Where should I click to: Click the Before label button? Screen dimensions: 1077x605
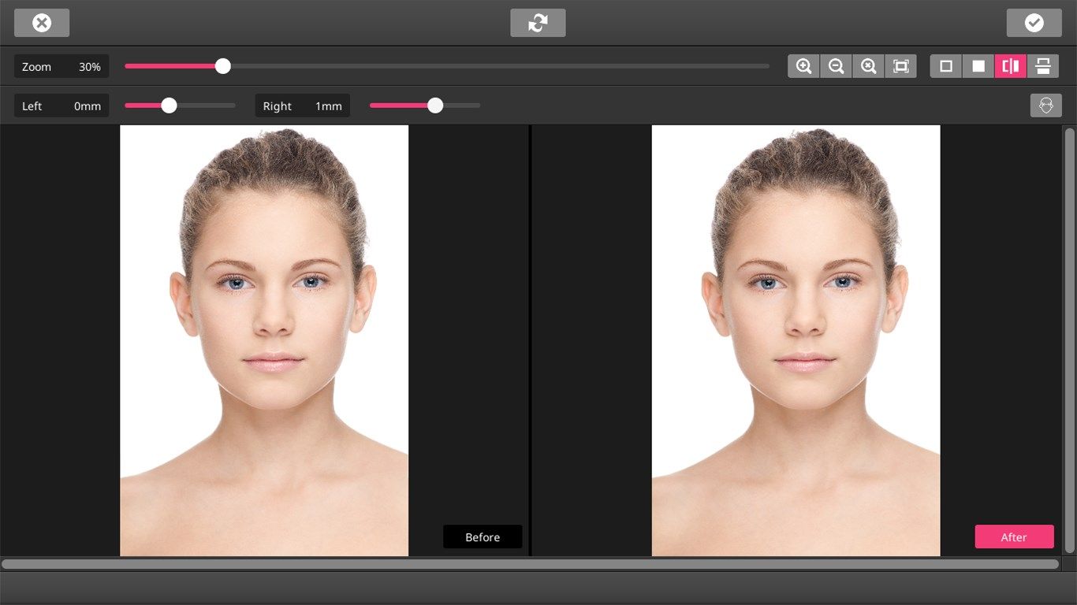483,536
